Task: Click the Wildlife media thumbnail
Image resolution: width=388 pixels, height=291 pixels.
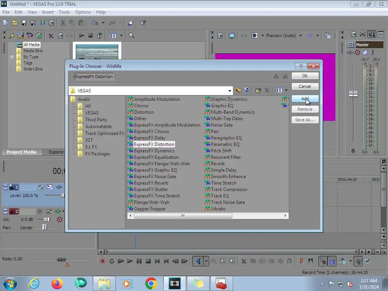Action: (97, 52)
